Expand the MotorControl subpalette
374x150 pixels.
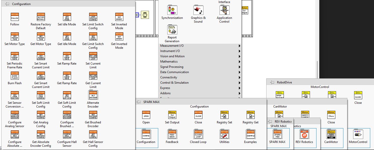pos(358,134)
